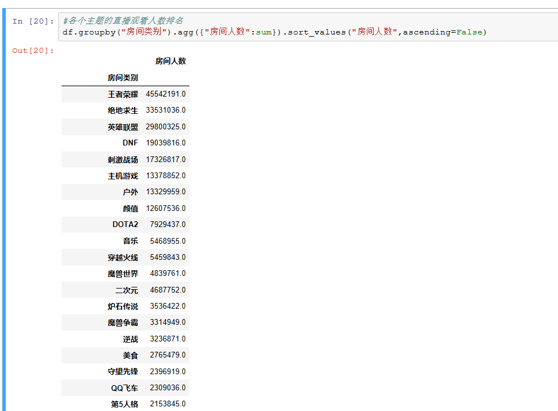Select the 绝地求生 row label
558x411 pixels.
coord(123,110)
